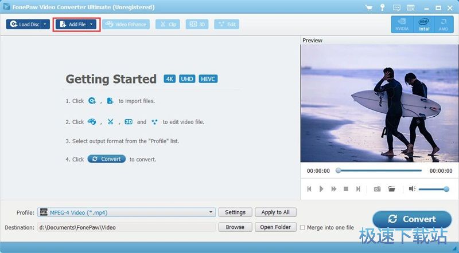Viewport: 459px width, 253px height.
Task: Expand the Add File dropdown arrow
Action: (x=92, y=24)
